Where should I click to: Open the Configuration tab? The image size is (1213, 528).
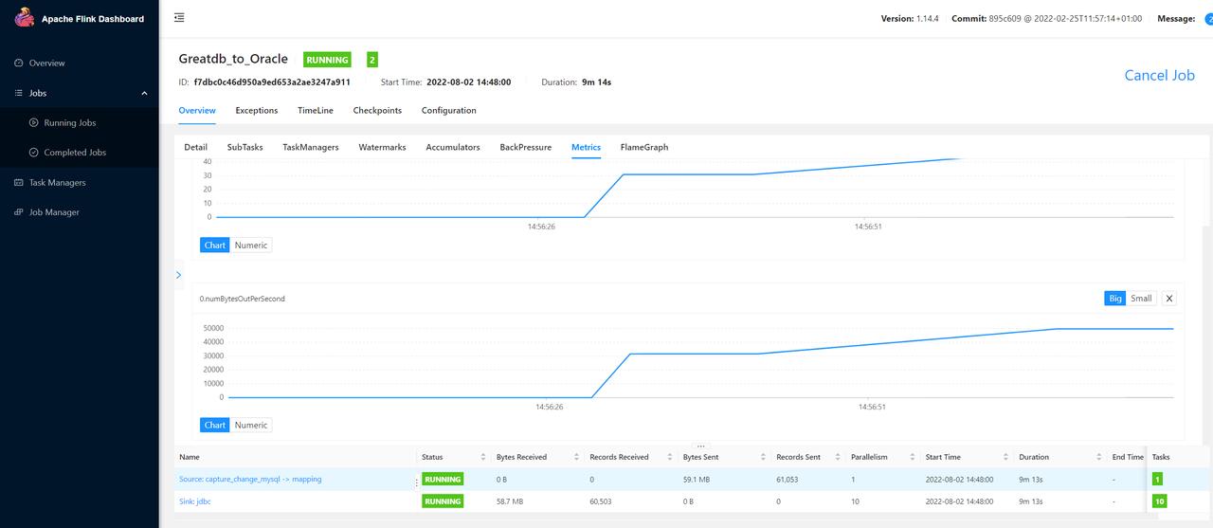449,110
